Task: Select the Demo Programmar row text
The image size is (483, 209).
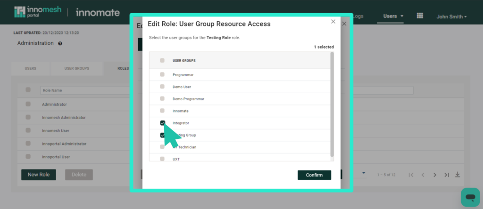Action: 189,99
